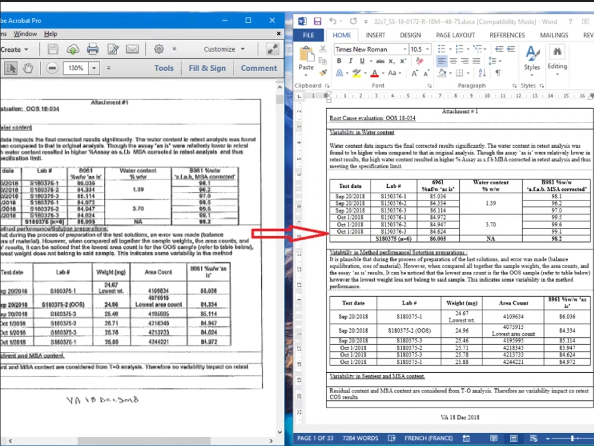Select the Hand tool in Acrobat
594x446 pixels.
[x=28, y=68]
